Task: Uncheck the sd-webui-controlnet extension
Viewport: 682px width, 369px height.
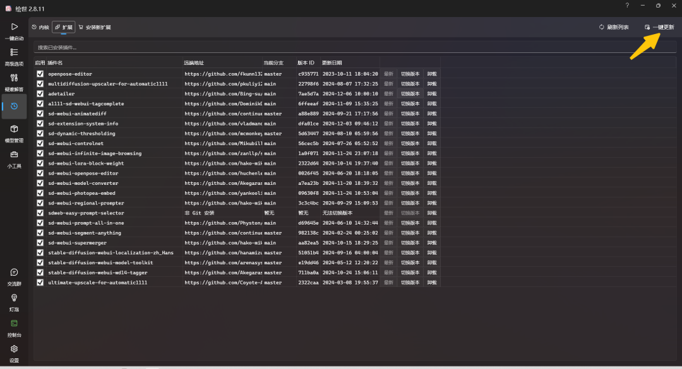Action: click(x=40, y=143)
